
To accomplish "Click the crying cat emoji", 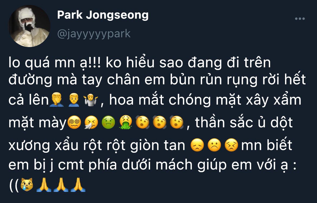I will point(27,185).
